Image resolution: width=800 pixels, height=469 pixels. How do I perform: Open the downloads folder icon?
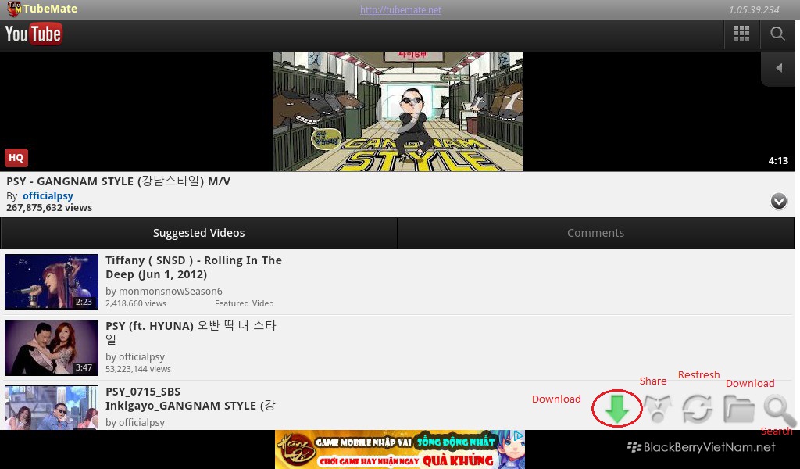coord(738,409)
